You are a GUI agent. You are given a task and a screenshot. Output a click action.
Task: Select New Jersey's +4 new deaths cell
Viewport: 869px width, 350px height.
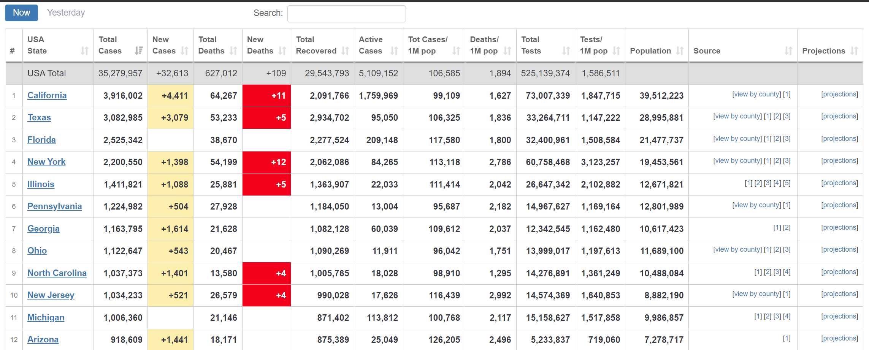[266, 295]
